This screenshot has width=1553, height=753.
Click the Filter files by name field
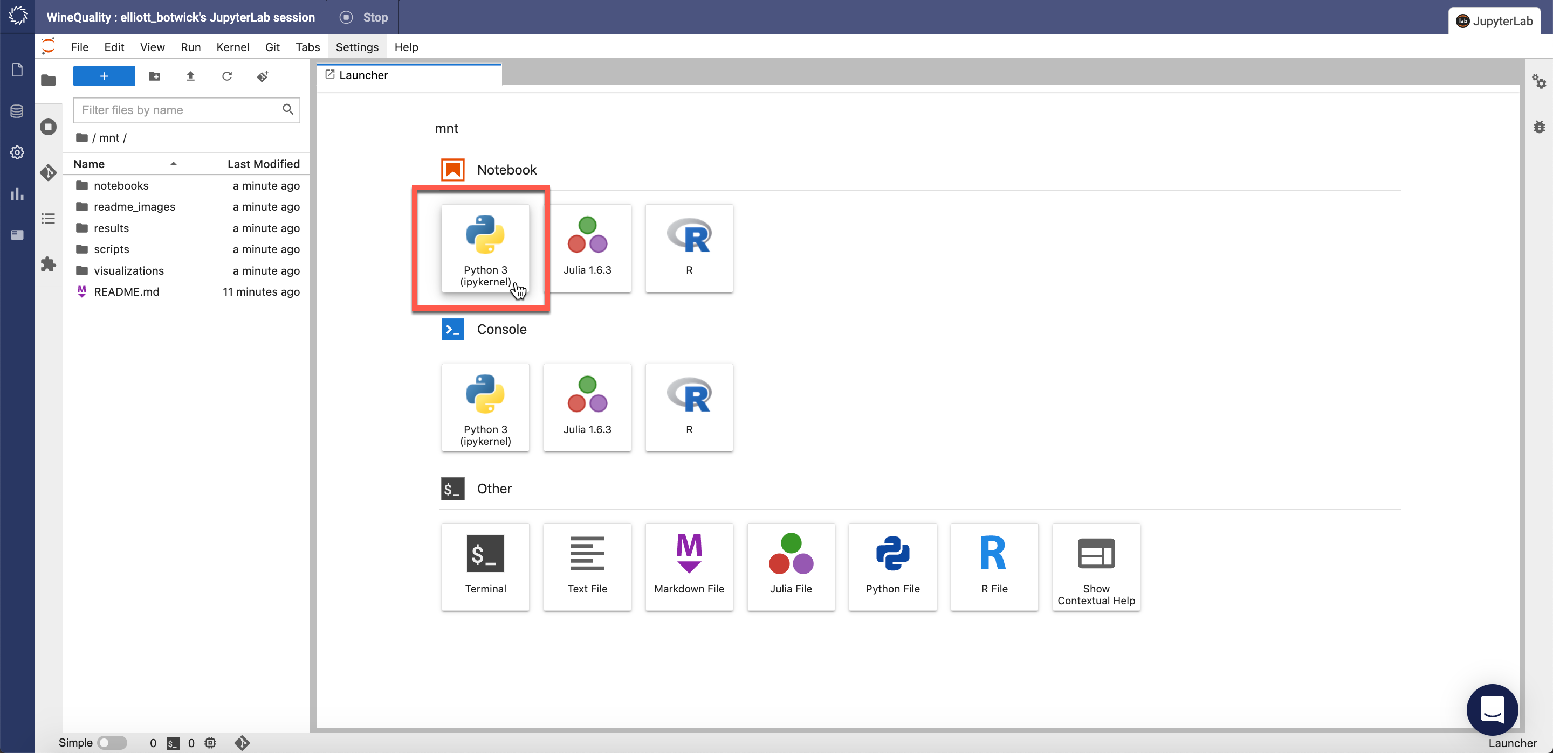[x=178, y=110]
